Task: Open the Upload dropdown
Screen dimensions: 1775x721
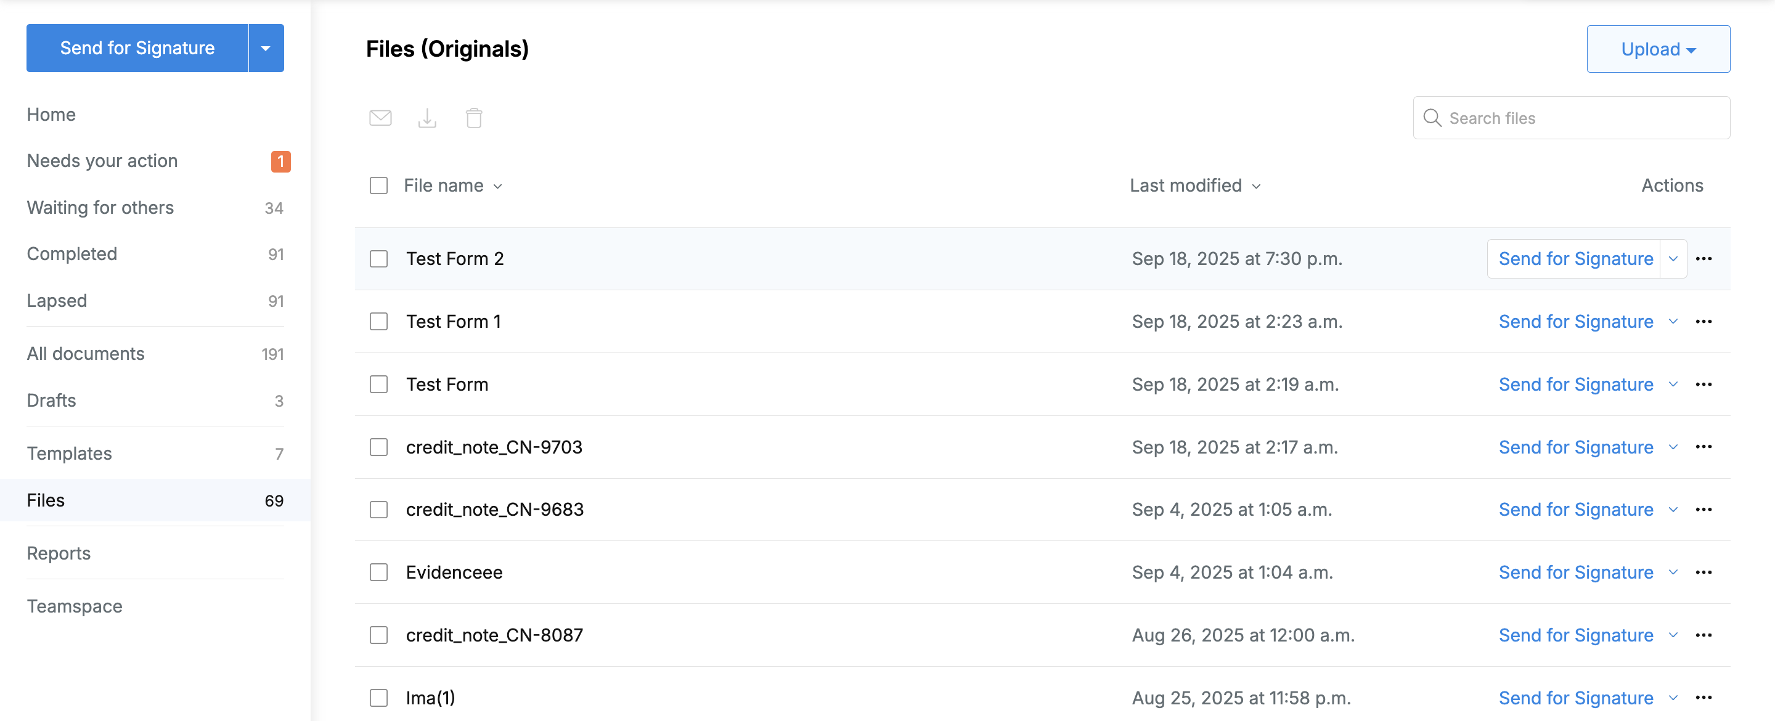Action: coord(1658,49)
